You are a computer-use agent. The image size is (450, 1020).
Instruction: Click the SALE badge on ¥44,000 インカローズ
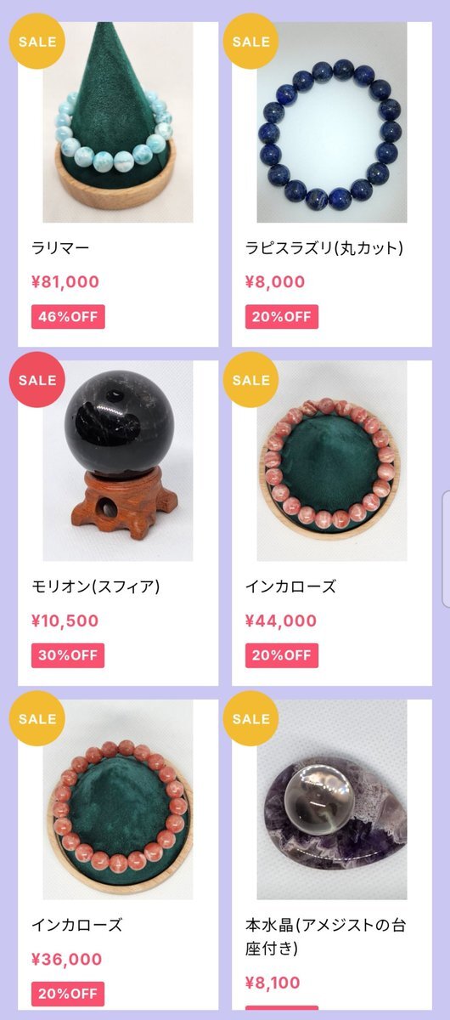coord(250,380)
